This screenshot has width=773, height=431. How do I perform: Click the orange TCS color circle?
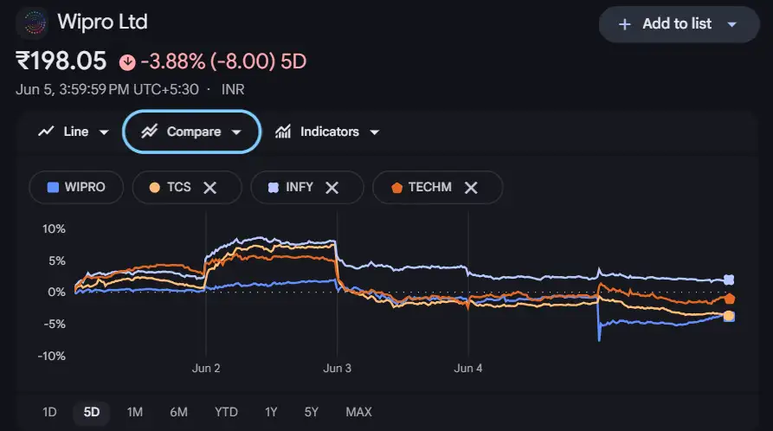click(x=154, y=188)
